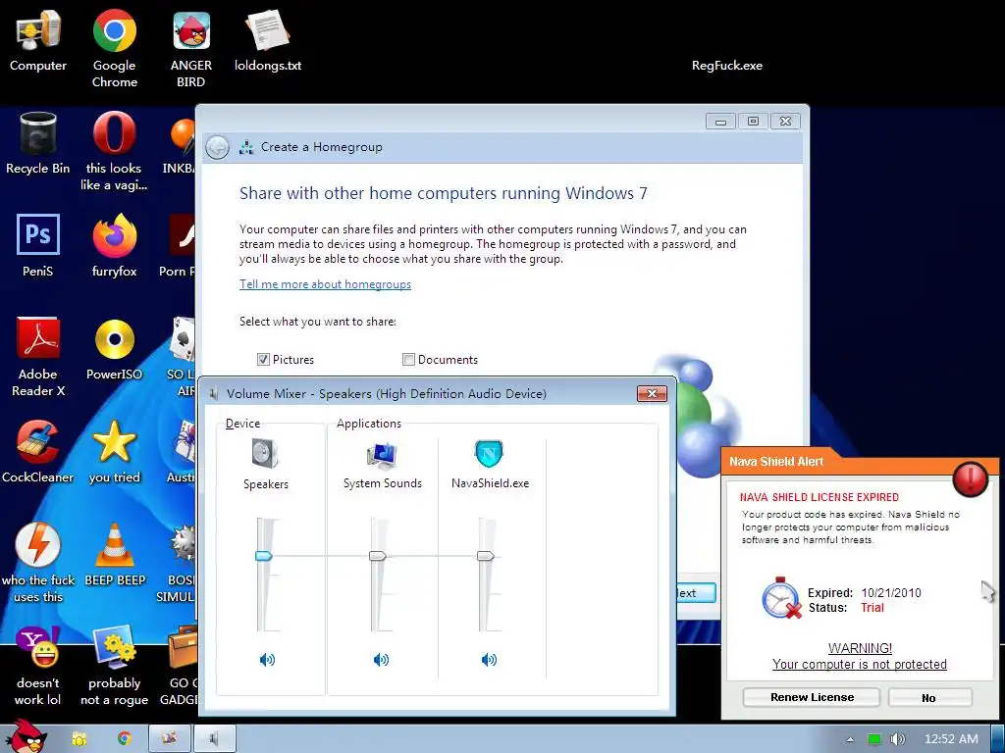
Task: Mute the Speakers device
Action: pyautogui.click(x=267, y=660)
